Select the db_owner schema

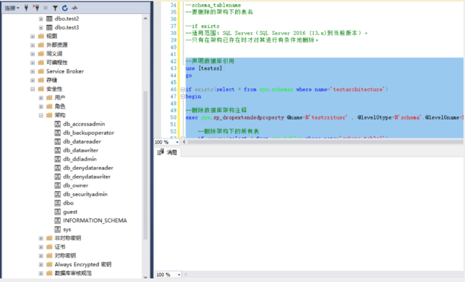(x=76, y=185)
